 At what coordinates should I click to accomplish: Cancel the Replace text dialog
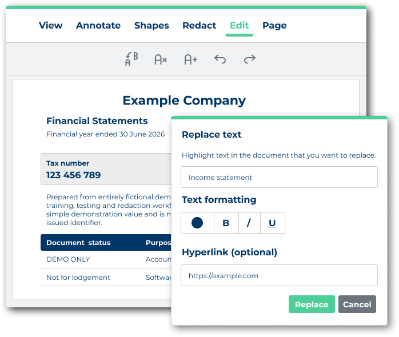click(357, 304)
